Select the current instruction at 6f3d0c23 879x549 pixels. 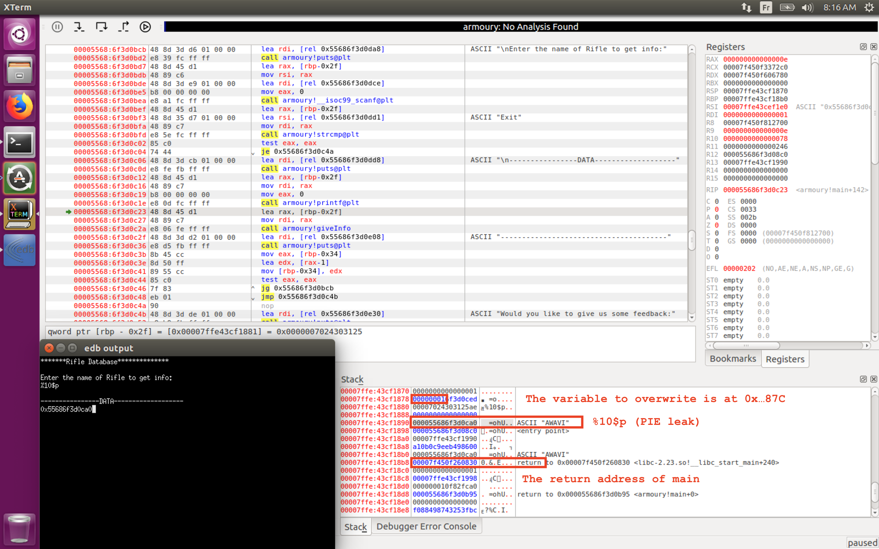[x=366, y=212]
